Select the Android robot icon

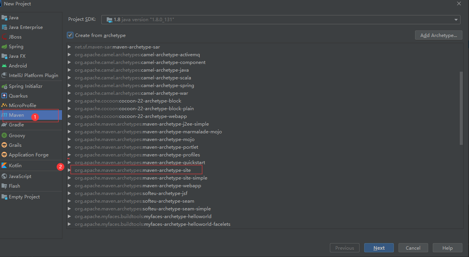point(4,66)
